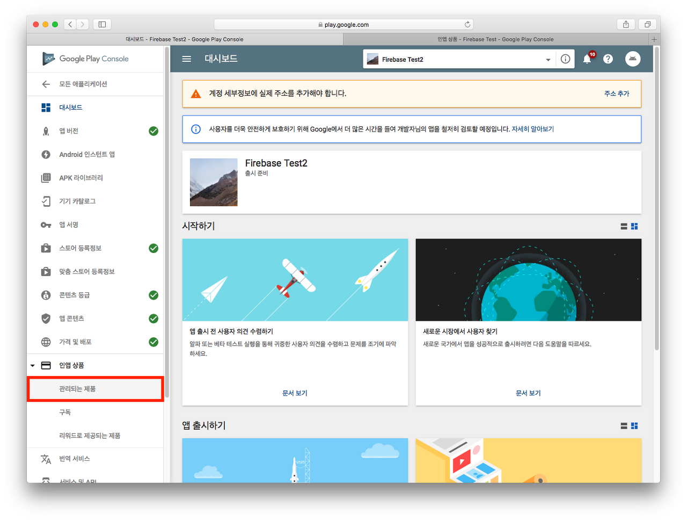
Task: Switch 앱 출시하기 section to list view
Action: tap(624, 426)
